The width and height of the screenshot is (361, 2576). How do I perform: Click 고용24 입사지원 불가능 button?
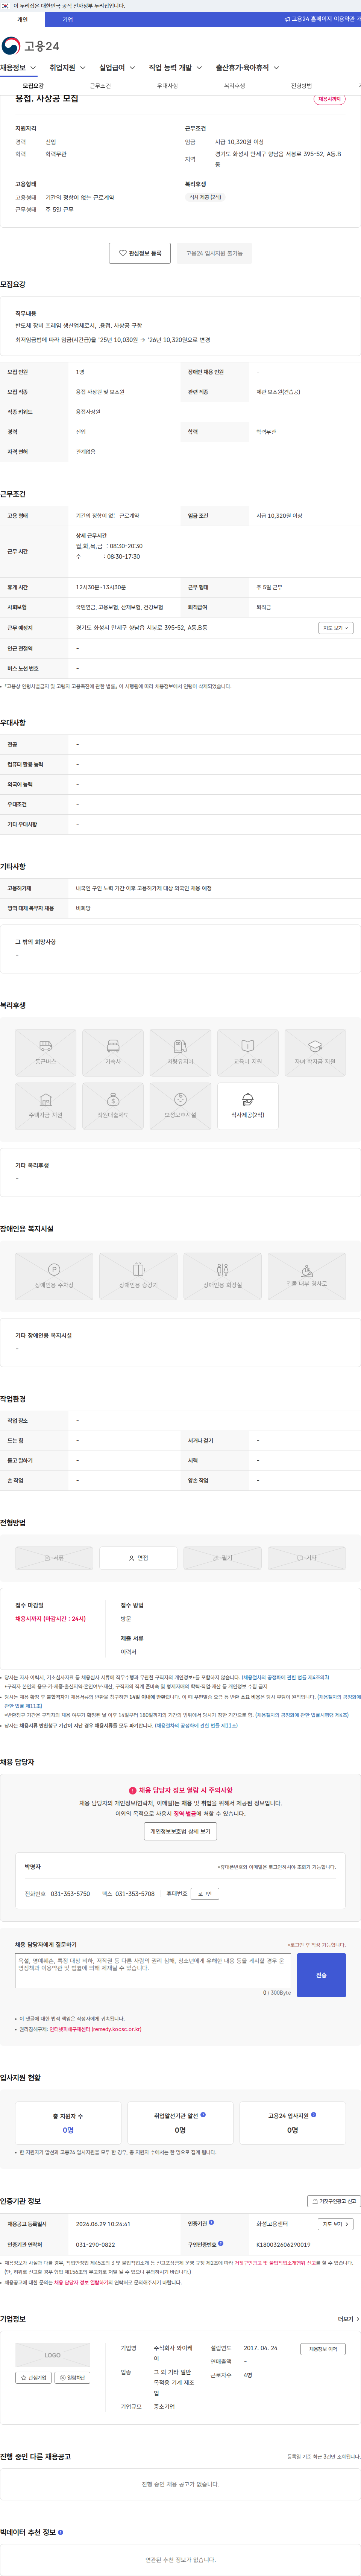(x=214, y=253)
